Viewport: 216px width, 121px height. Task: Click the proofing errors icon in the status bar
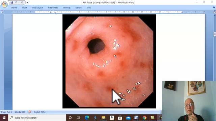pyautogui.click(x=29, y=112)
